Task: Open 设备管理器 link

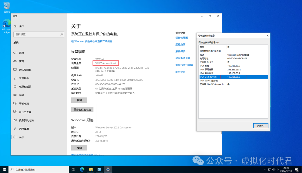Action: (181, 38)
